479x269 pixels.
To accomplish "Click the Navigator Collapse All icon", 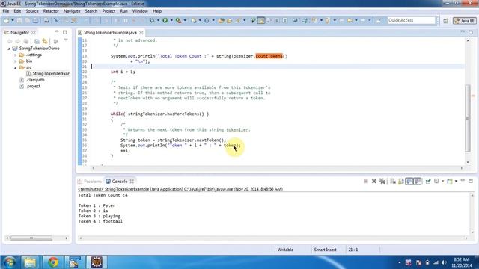I will (x=37, y=41).
